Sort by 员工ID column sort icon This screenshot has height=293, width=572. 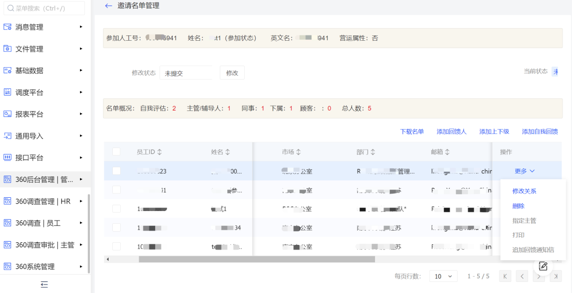[159, 152]
